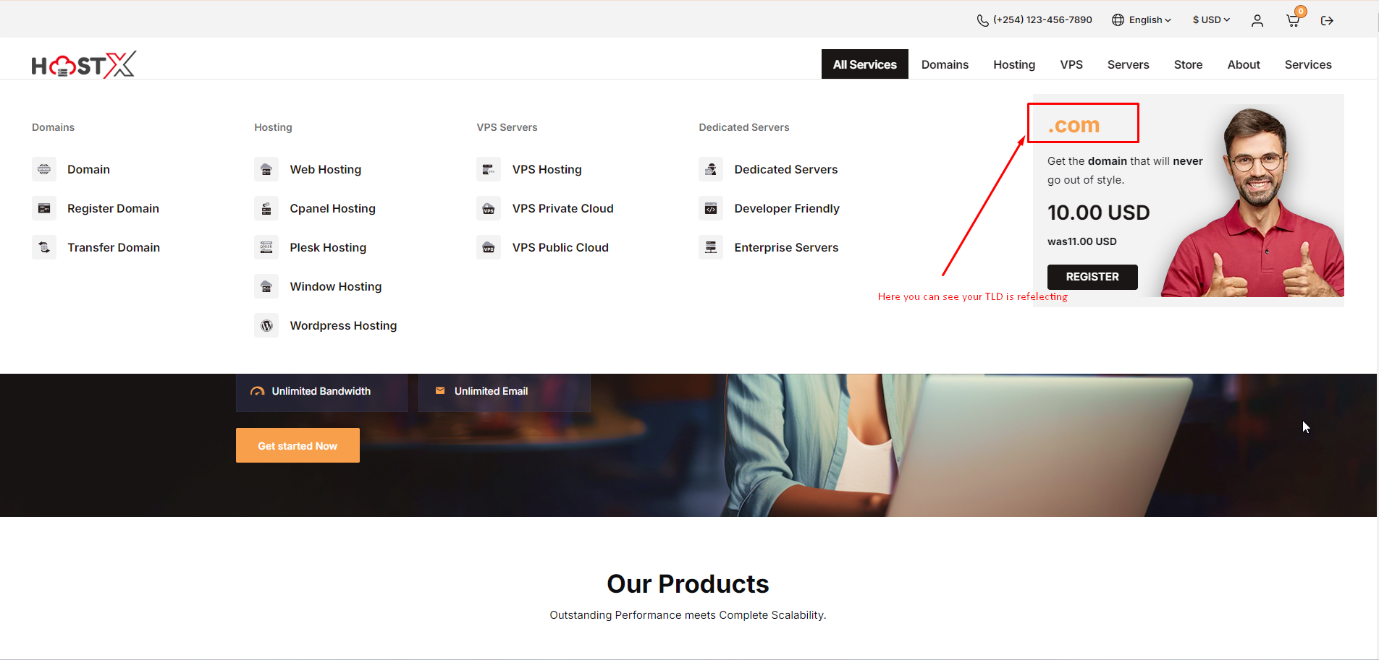
Task: Expand the English language dropdown
Action: tap(1142, 20)
